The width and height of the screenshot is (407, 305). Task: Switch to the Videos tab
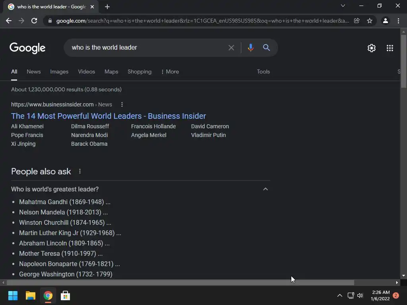[86, 71]
